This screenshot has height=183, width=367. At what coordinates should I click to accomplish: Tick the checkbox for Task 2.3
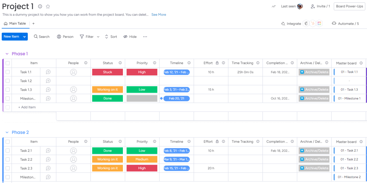point(8,168)
